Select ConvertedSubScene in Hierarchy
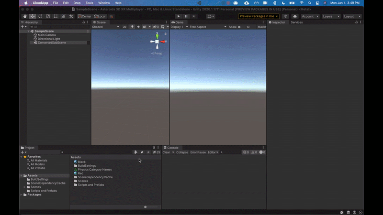The height and width of the screenshot is (215, 383). click(52, 43)
